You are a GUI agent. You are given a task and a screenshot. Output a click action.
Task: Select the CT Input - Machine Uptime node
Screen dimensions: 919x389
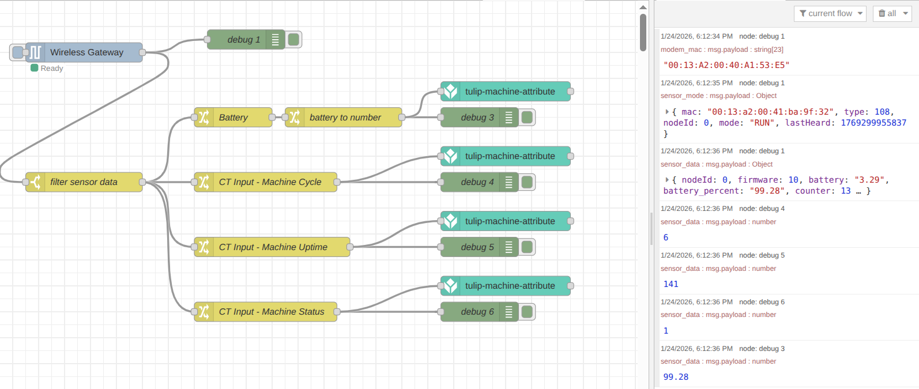pyautogui.click(x=273, y=247)
